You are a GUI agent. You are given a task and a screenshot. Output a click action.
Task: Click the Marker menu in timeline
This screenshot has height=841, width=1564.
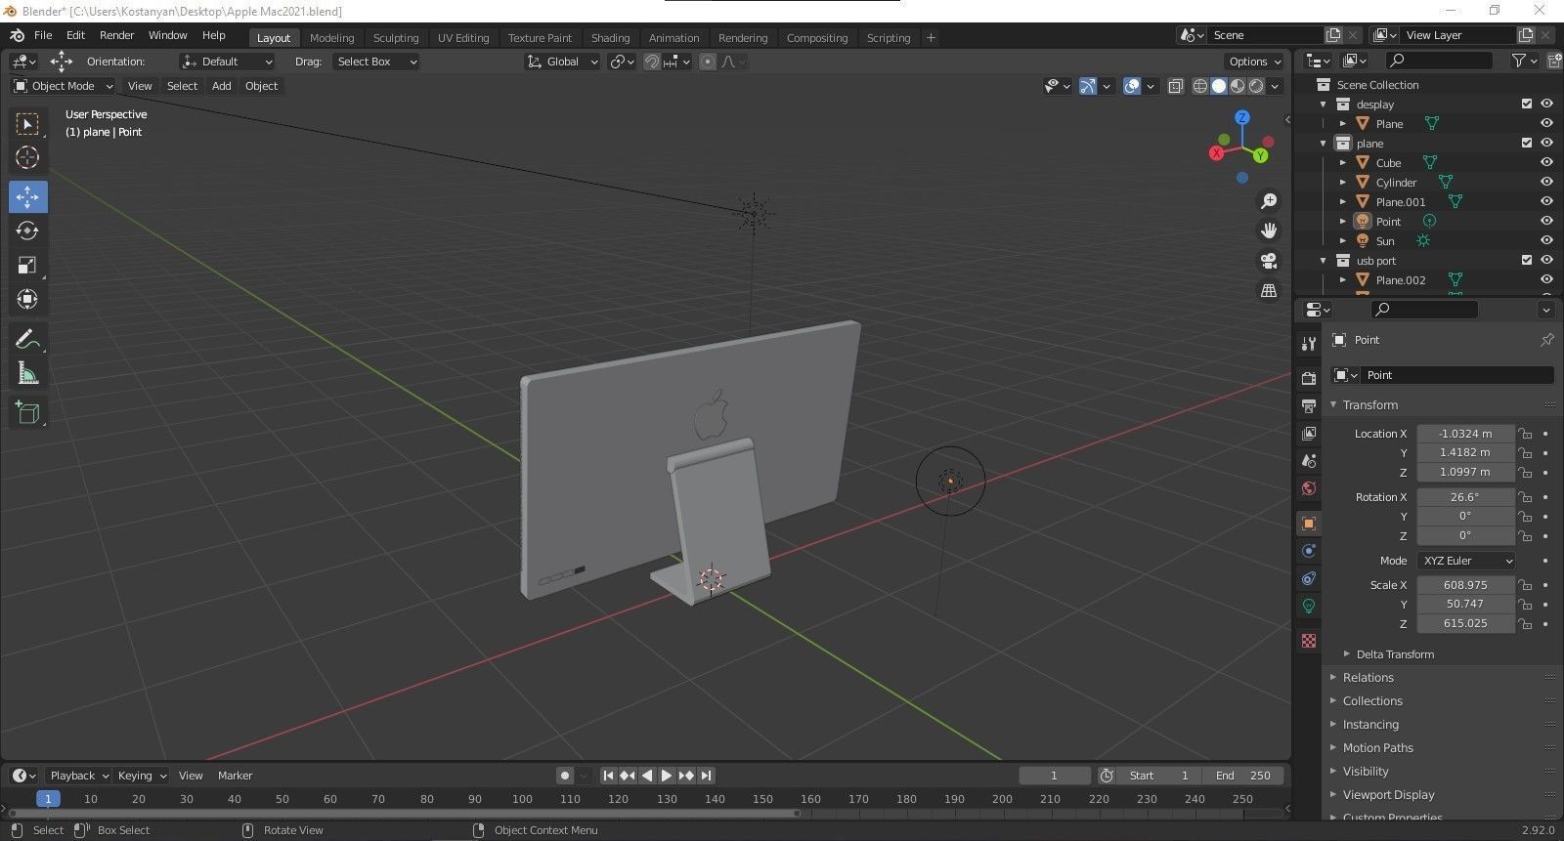[235, 776]
